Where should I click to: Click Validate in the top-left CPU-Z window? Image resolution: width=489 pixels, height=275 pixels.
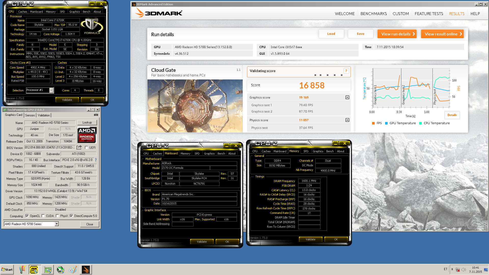point(67,100)
